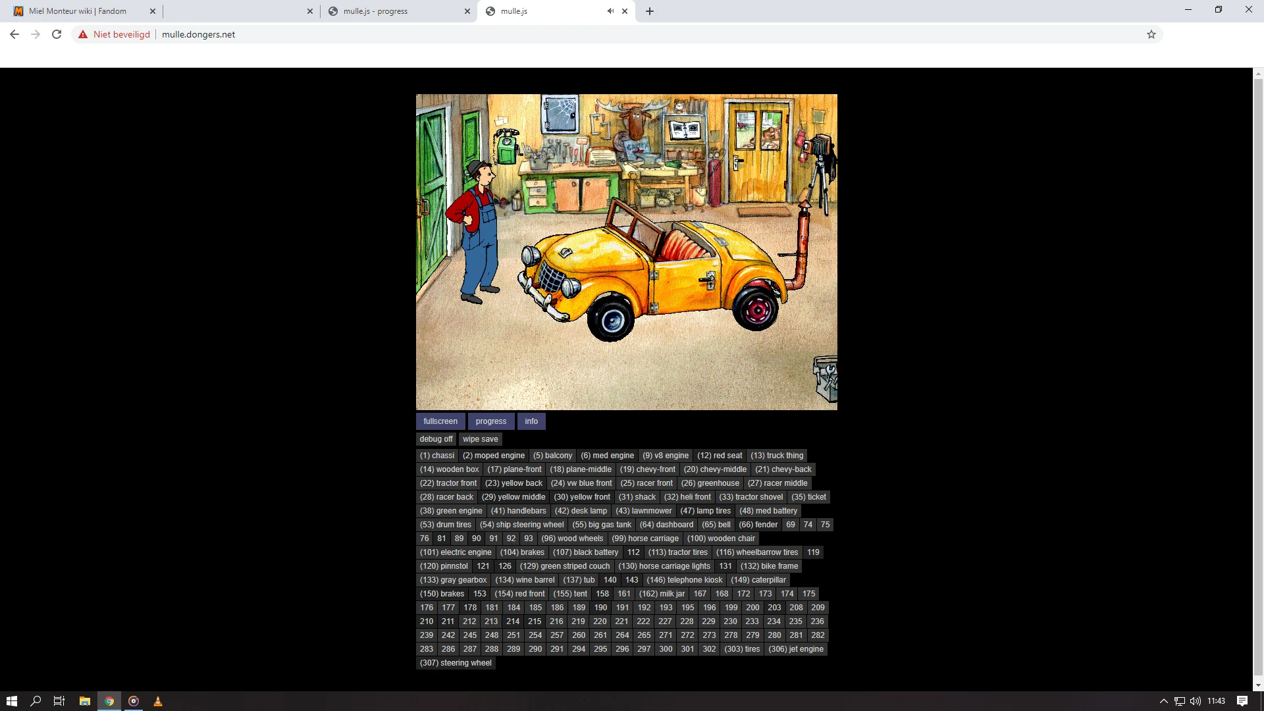
Task: Open Windows Search from the taskbar
Action: coord(35,700)
